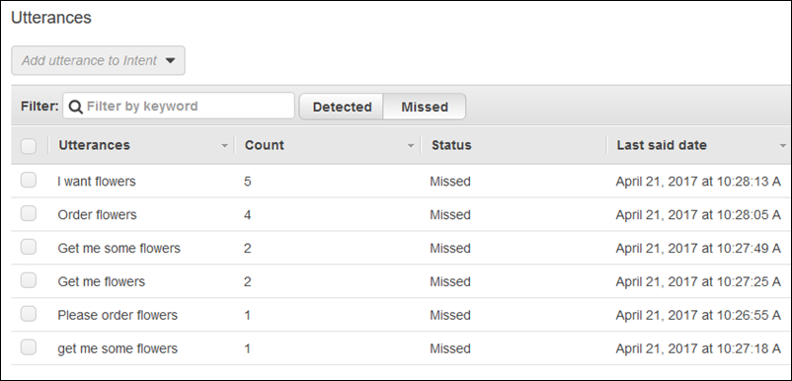Click the Last said date column header
The image size is (792, 381).
point(662,145)
